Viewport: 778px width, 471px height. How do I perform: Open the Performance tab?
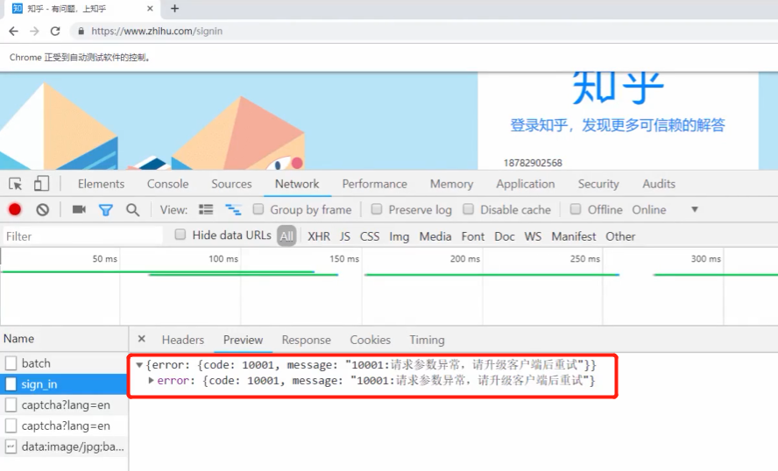click(375, 184)
